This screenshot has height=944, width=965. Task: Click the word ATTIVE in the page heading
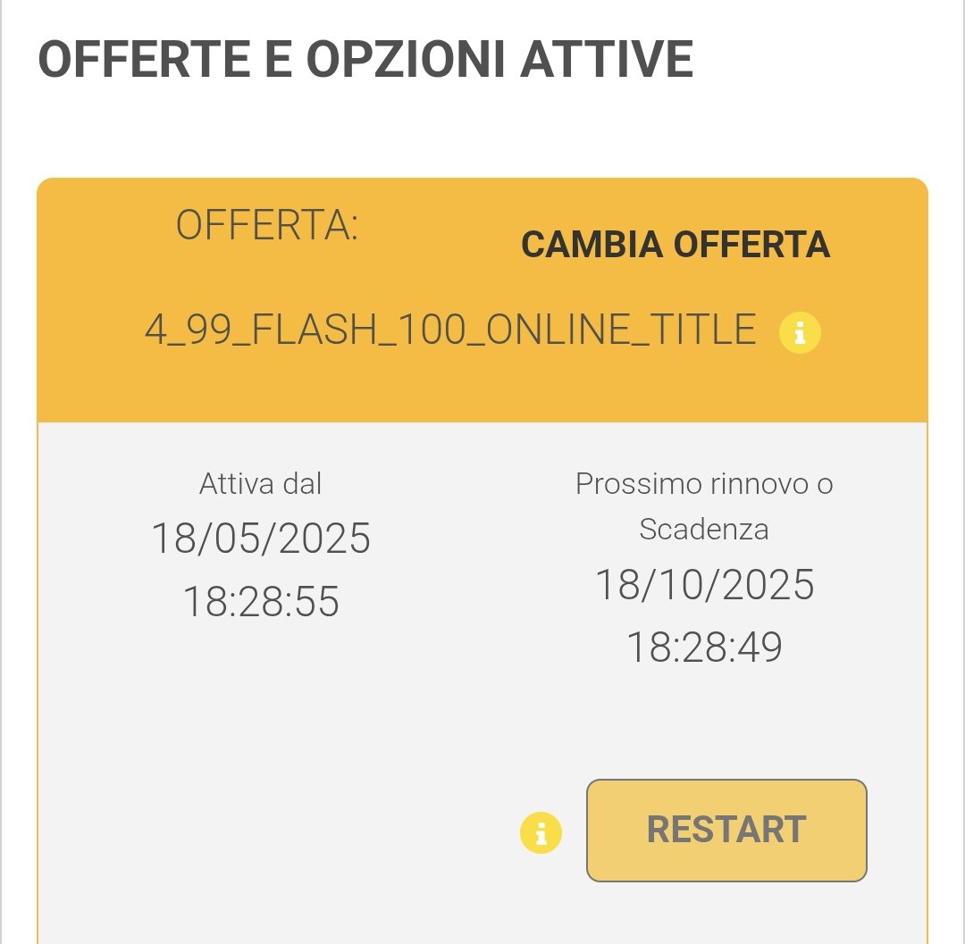(607, 60)
